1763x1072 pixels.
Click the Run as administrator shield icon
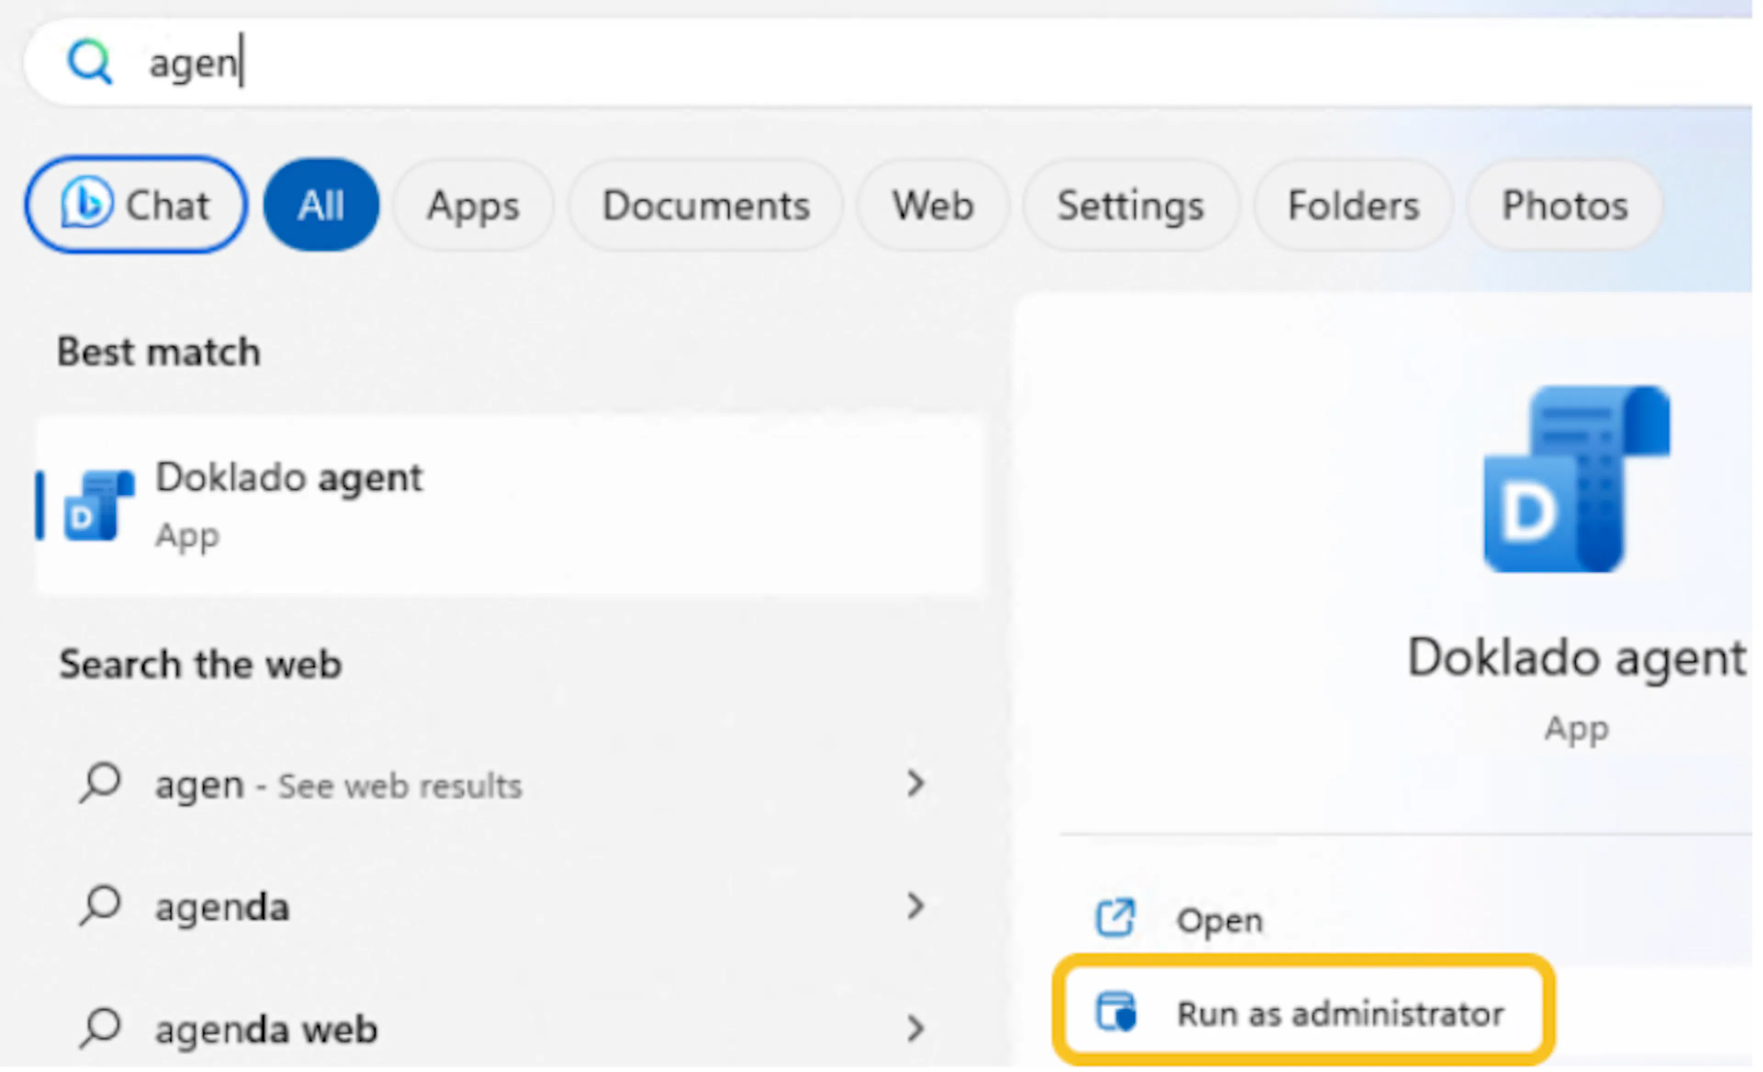(x=1116, y=1012)
